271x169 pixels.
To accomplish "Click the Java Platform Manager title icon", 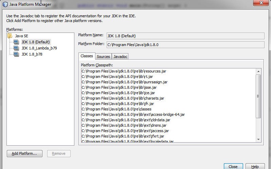I will tap(5, 4).
